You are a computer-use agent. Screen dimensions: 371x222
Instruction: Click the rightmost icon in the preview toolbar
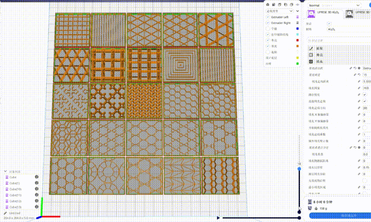click(297, 4)
